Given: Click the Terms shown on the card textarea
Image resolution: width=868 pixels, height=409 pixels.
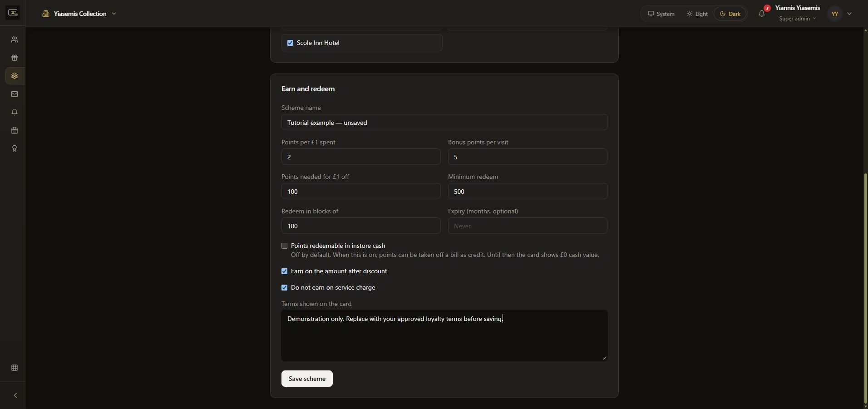Looking at the screenshot, I should 444,336.
